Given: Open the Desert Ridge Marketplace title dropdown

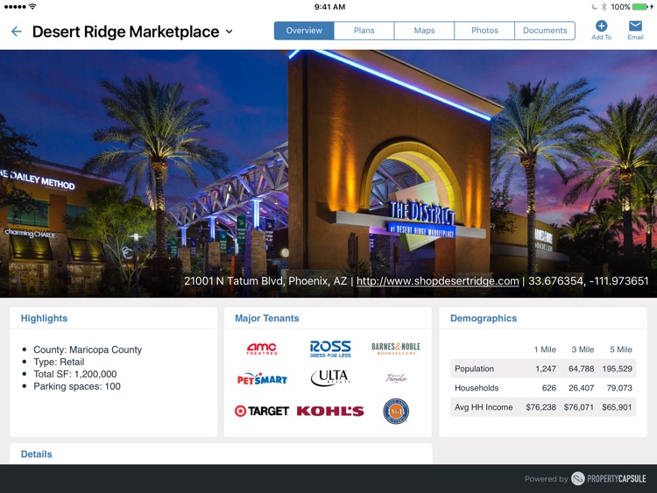Looking at the screenshot, I should pyautogui.click(x=229, y=32).
